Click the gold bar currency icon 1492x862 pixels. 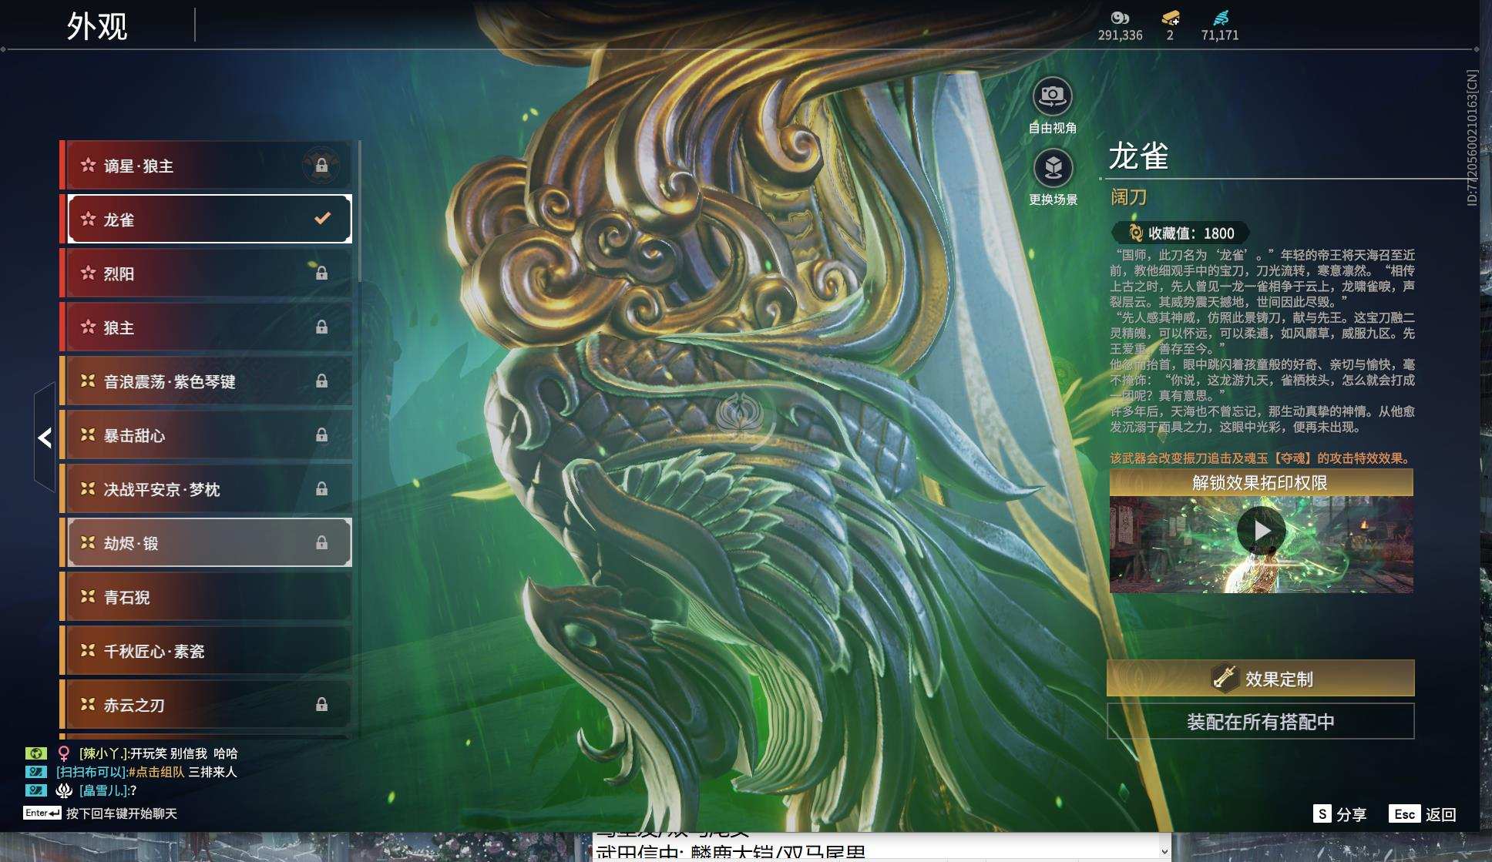click(1171, 18)
